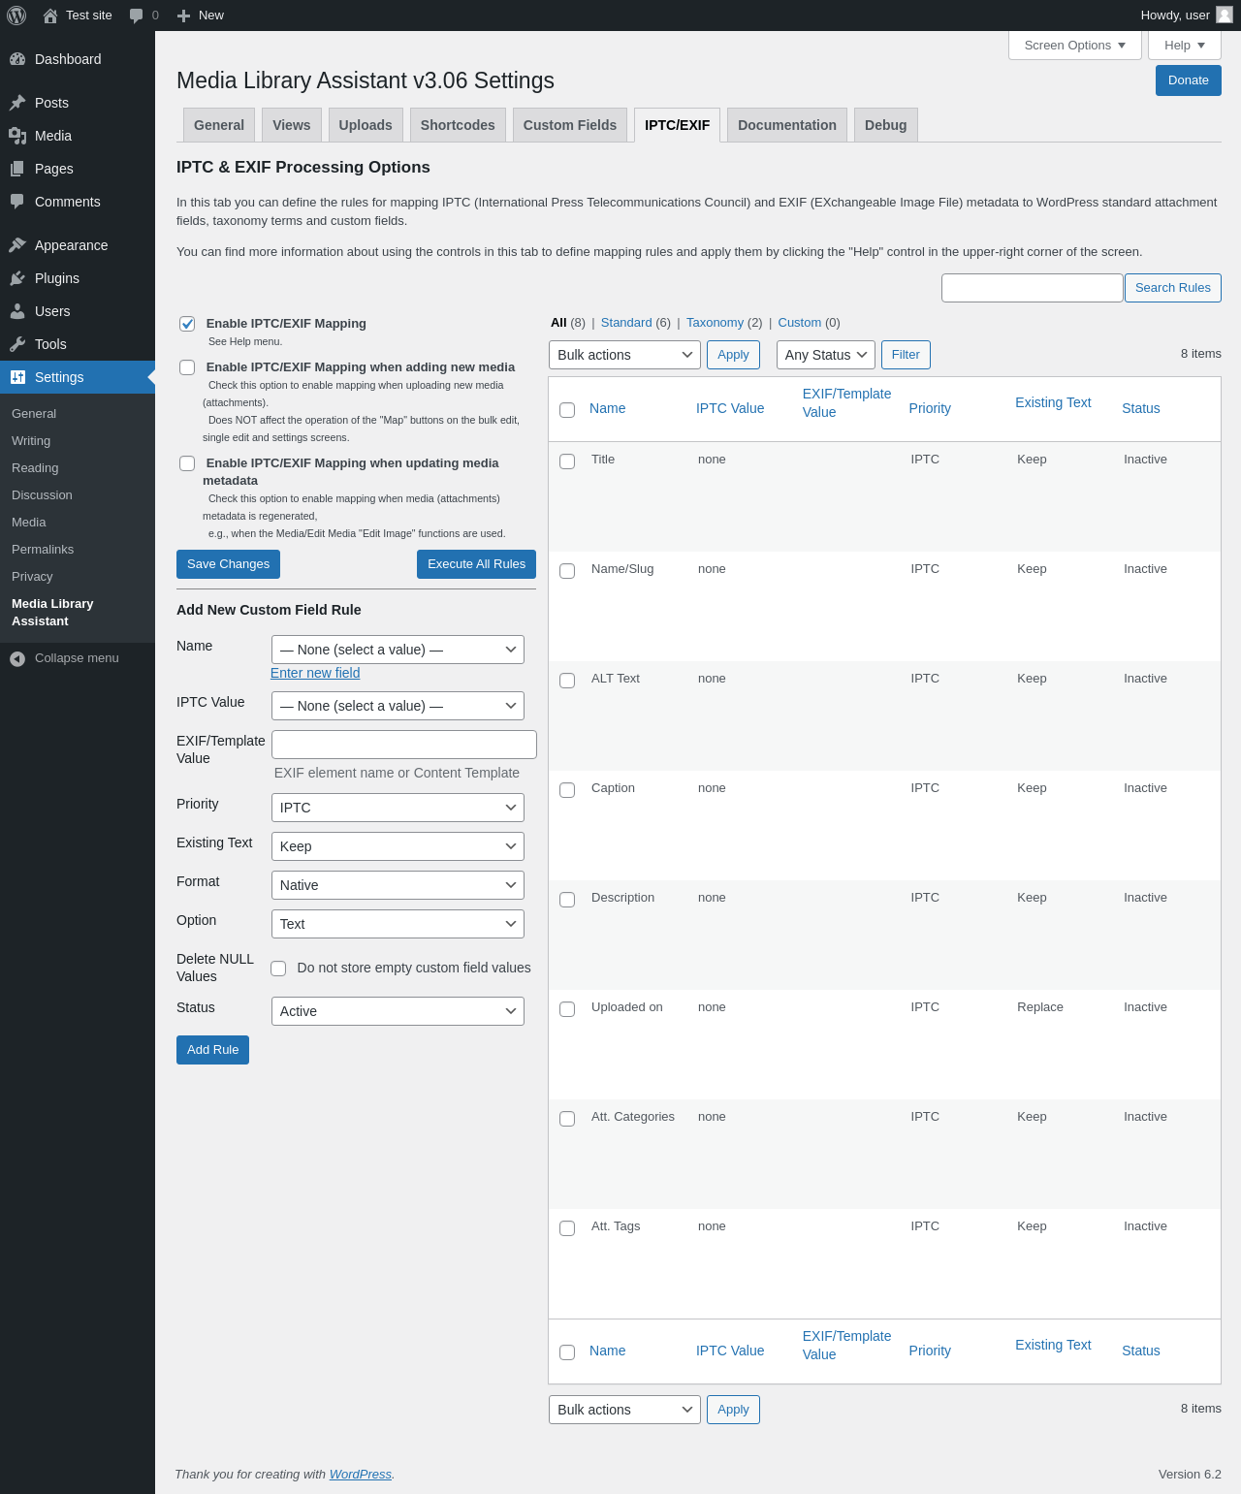Check the Uploaded on rule row
Viewport: 1241px width, 1494px height.
coord(567,1009)
